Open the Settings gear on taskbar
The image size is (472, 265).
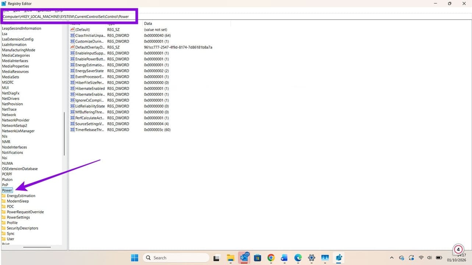tap(311, 258)
